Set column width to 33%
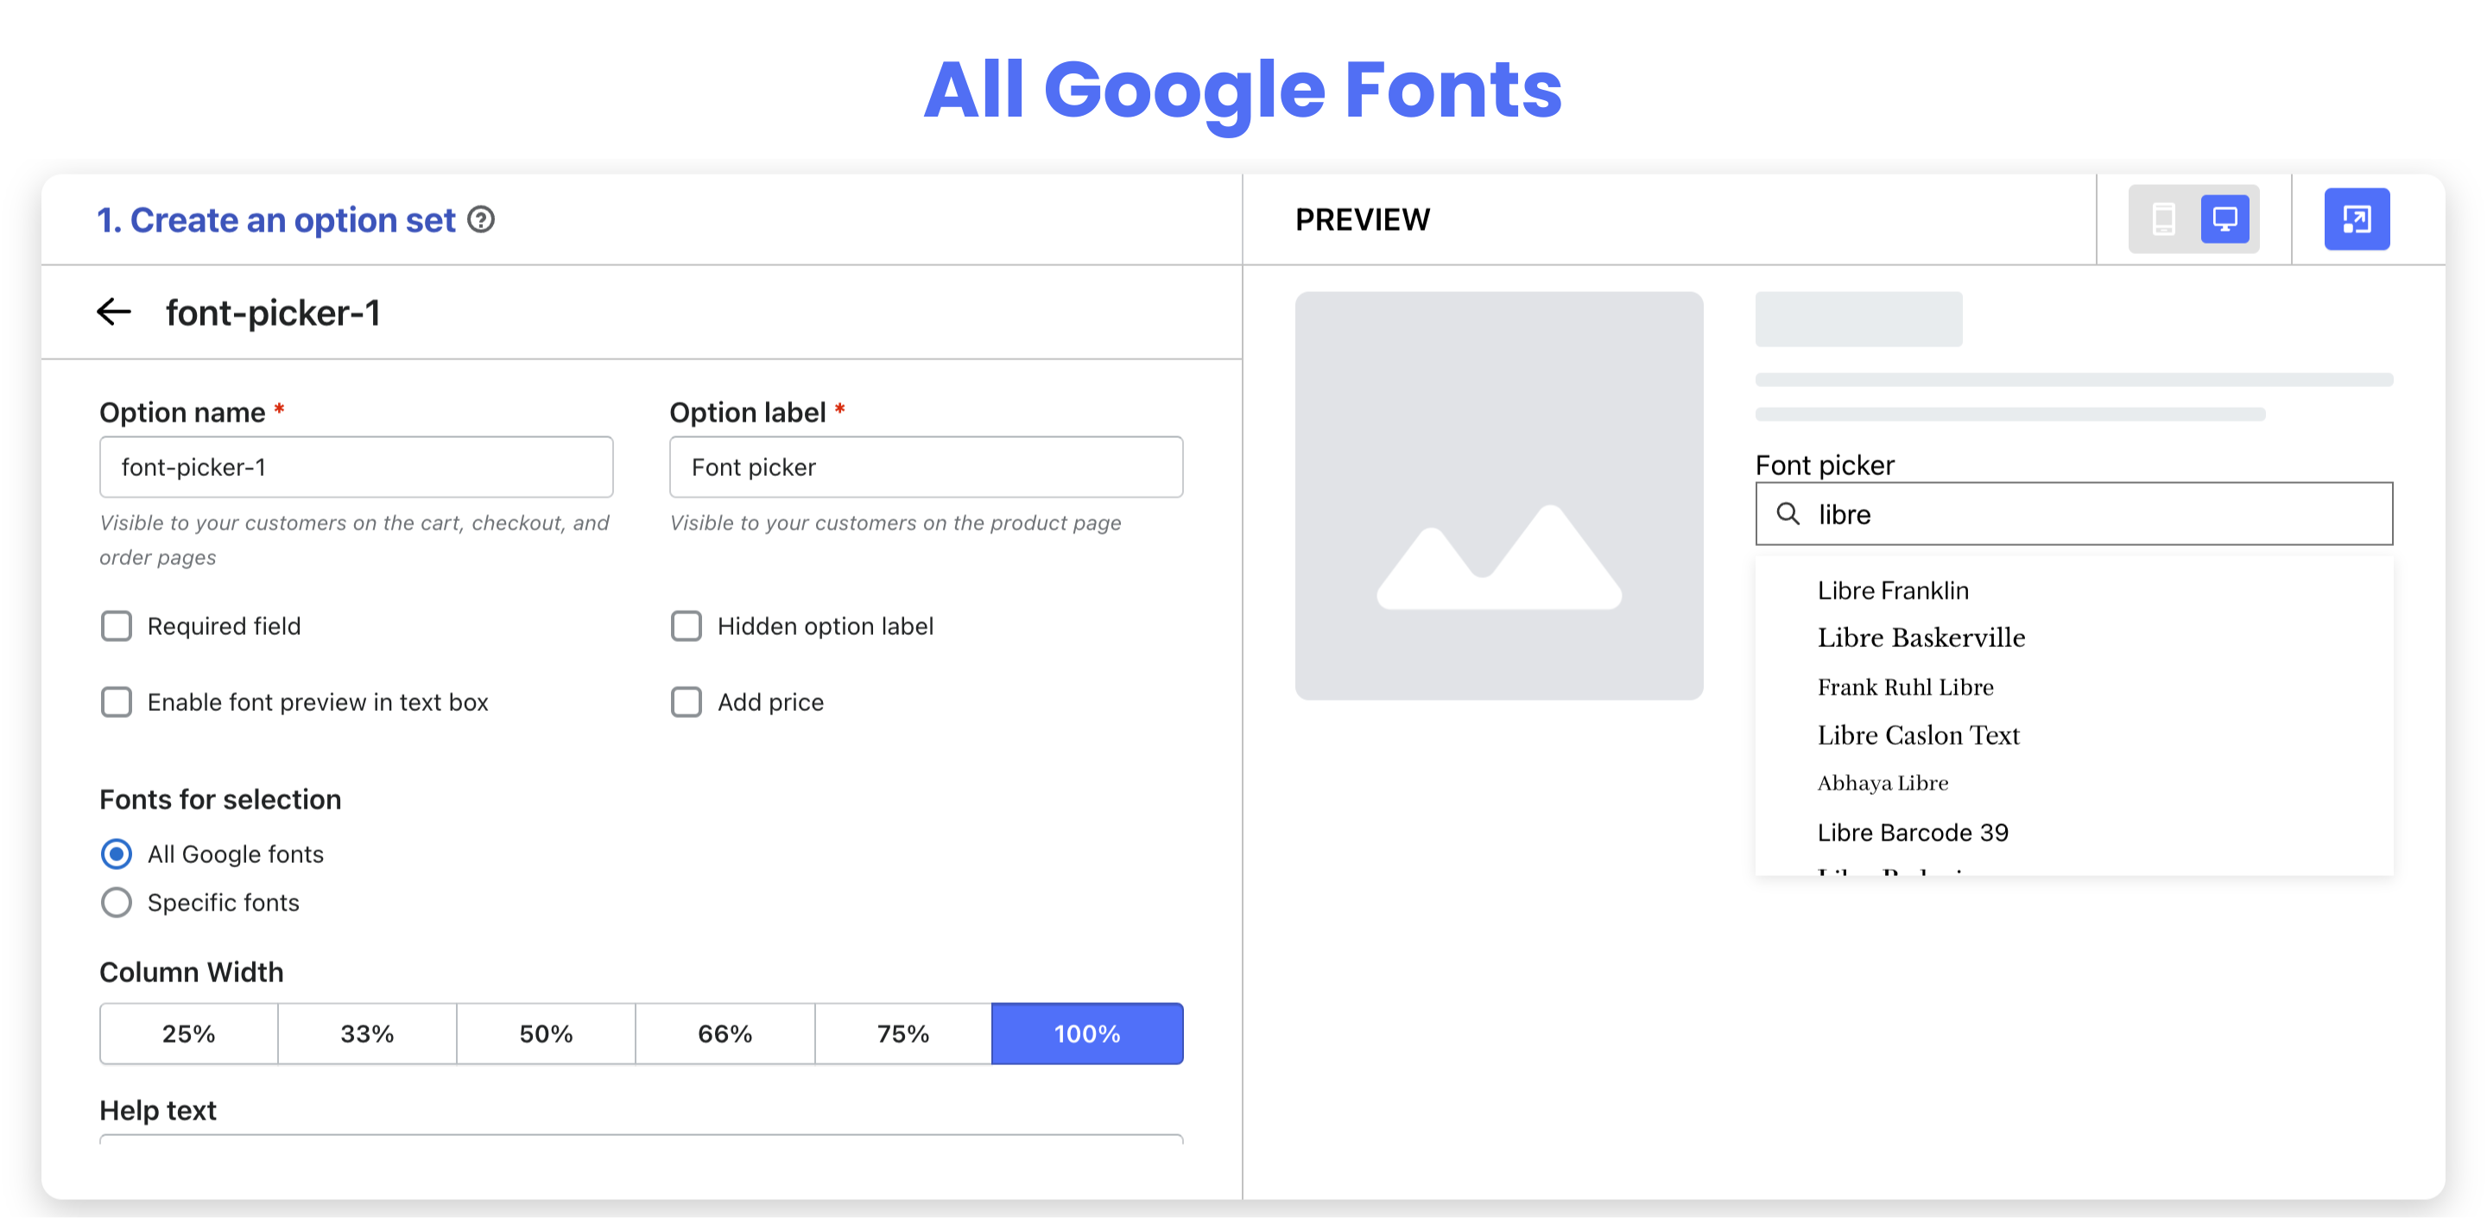This screenshot has height=1218, width=2487. pyautogui.click(x=367, y=1033)
